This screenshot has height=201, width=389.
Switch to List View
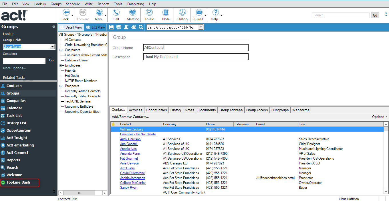(95, 27)
